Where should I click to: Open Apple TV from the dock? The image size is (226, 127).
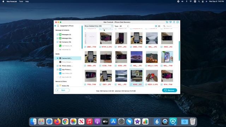[105, 121]
